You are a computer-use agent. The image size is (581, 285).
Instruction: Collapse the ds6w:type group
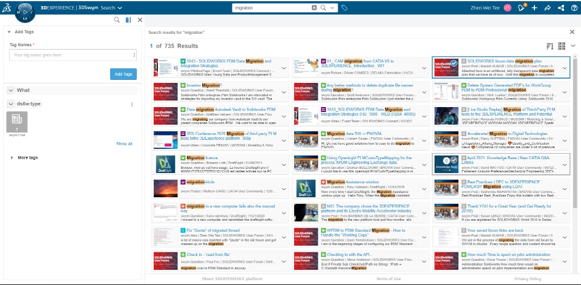pyautogui.click(x=11, y=104)
